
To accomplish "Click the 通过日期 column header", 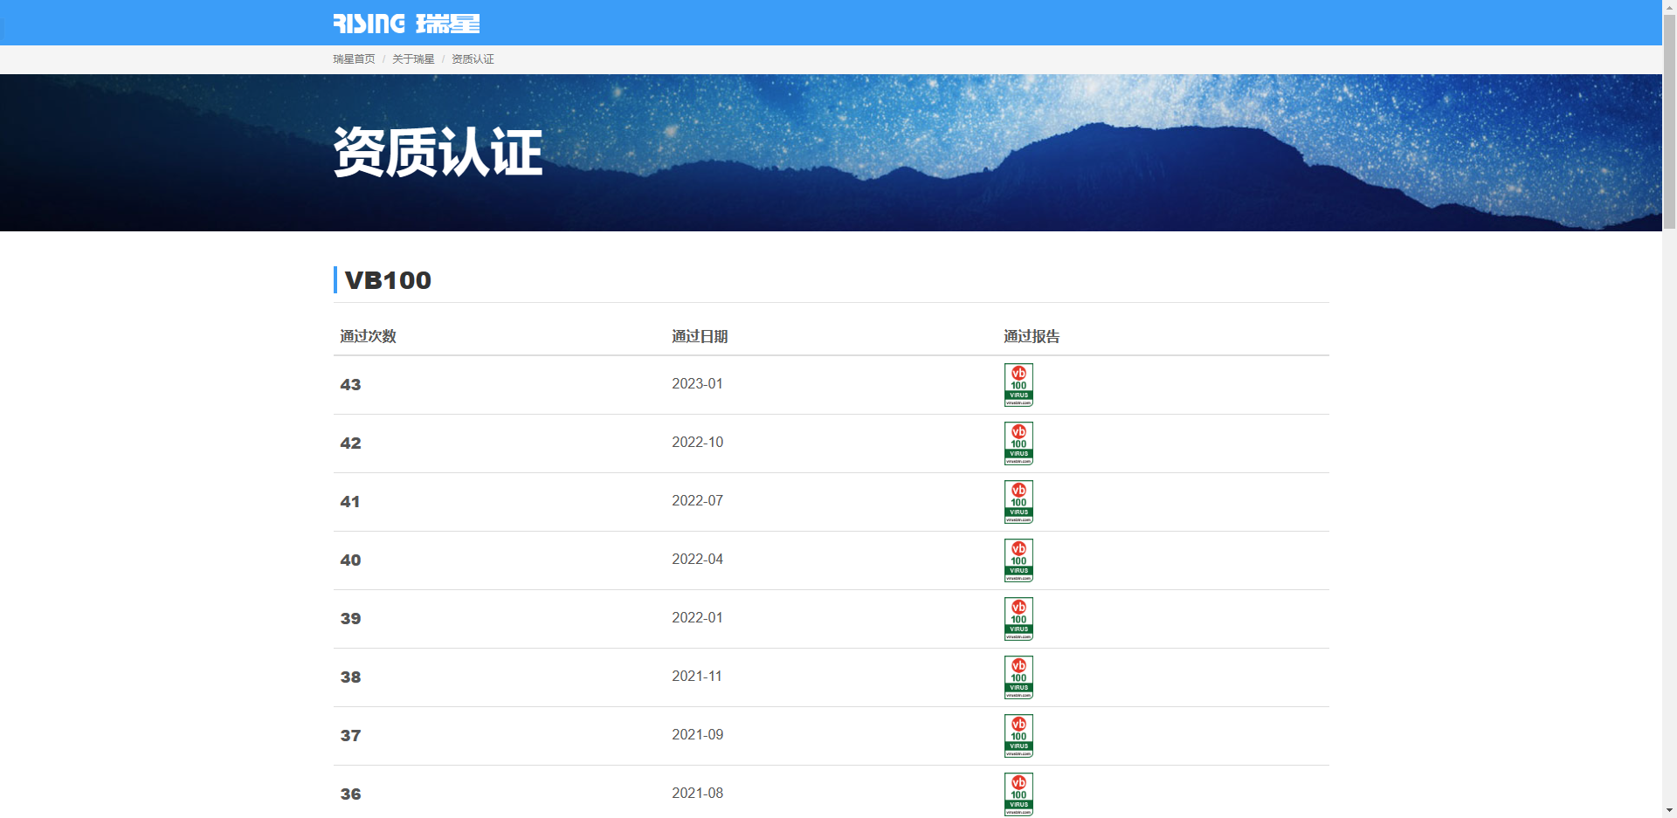I will pos(700,336).
